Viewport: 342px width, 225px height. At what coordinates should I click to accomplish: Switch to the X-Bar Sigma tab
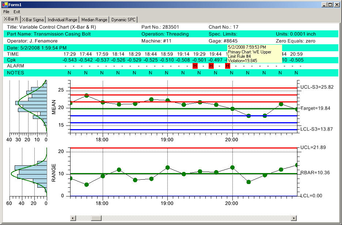pos(33,20)
